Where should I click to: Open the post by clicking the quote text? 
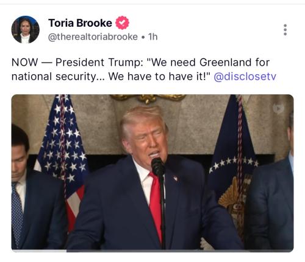pyautogui.click(x=144, y=69)
